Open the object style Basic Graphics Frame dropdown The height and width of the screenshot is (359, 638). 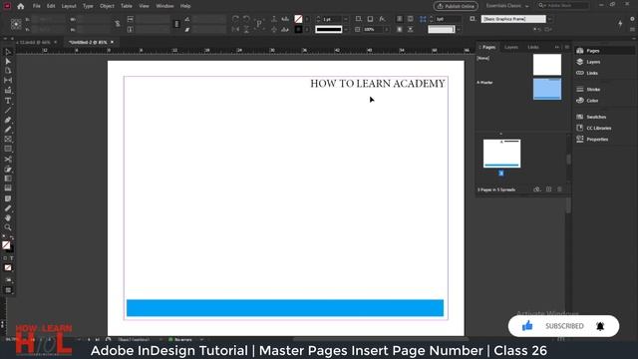[x=550, y=19]
